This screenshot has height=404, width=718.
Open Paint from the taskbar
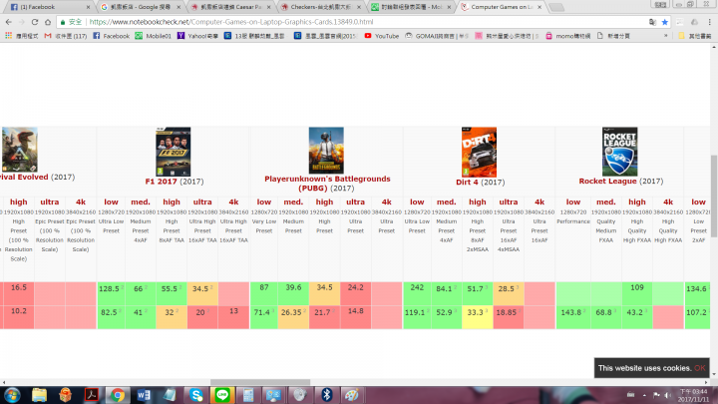pyautogui.click(x=352, y=395)
